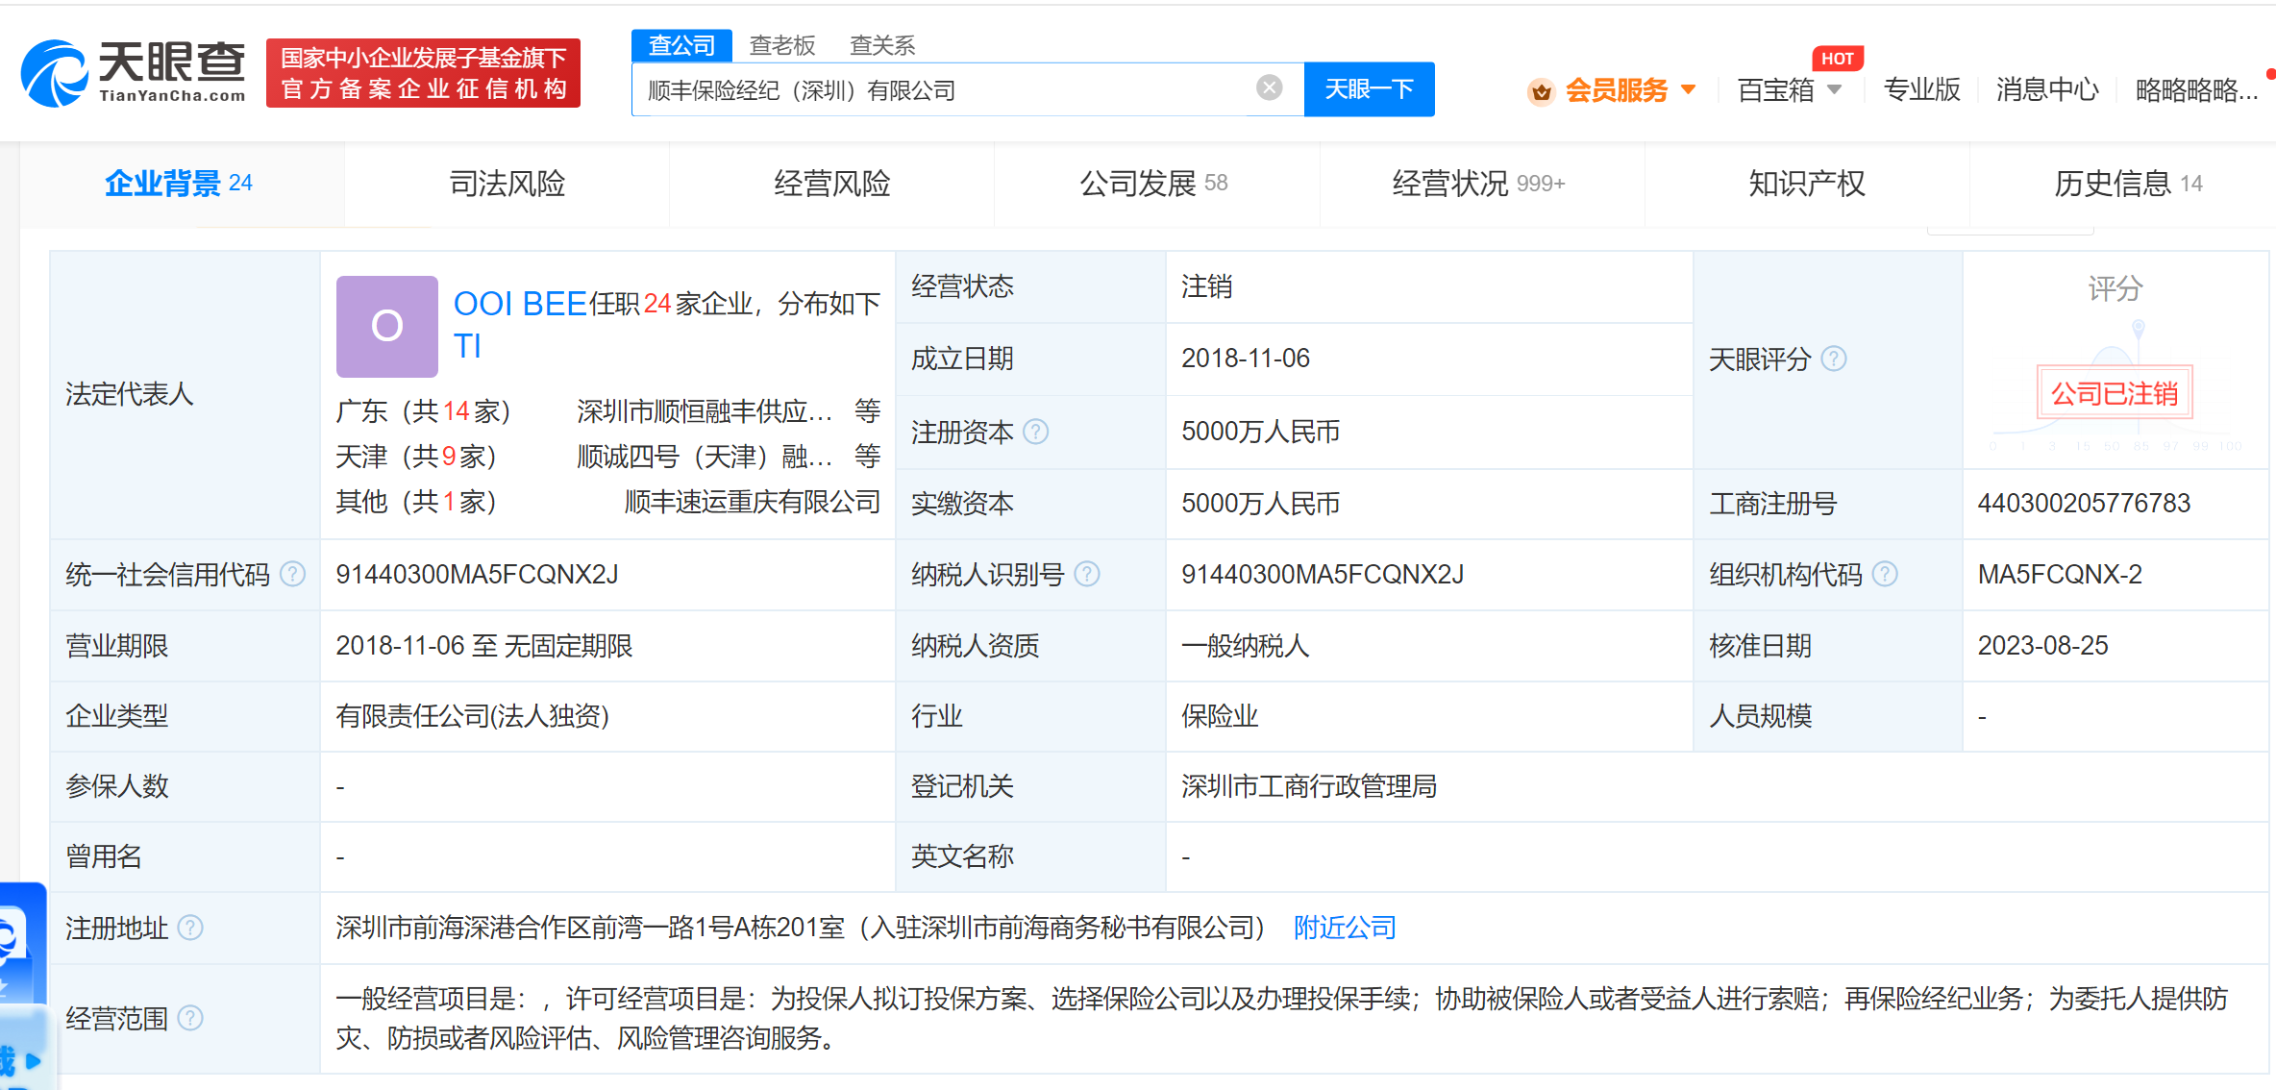
Task: Click the 91440300MA5FCQNX2J credit code value
Action: tap(477, 574)
